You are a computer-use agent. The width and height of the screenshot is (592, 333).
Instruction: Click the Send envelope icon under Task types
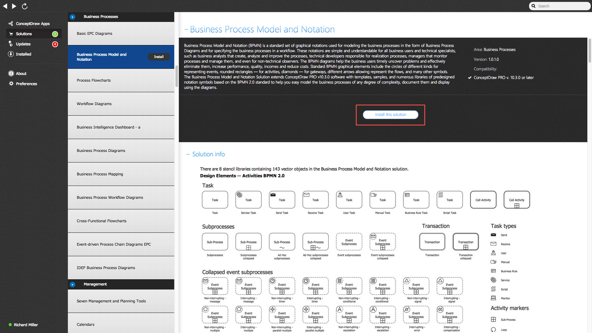[493, 235]
